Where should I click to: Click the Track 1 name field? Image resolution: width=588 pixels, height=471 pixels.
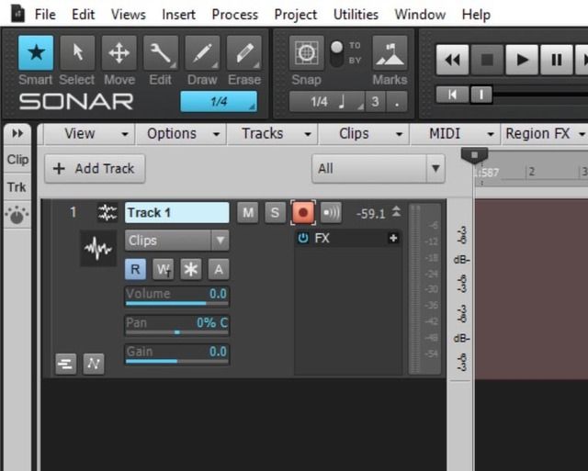click(x=176, y=213)
